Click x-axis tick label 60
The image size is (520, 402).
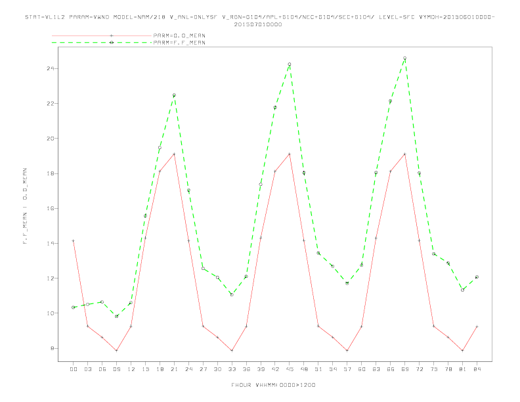point(362,369)
